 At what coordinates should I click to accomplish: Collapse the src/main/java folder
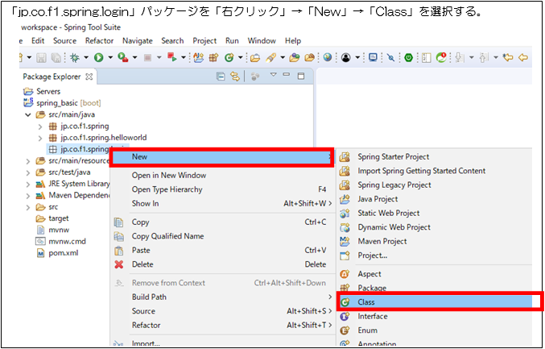pyautogui.click(x=29, y=114)
